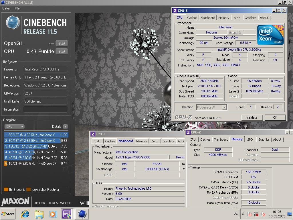Click the muted volume tray icon
293x220 pixels.
click(263, 214)
